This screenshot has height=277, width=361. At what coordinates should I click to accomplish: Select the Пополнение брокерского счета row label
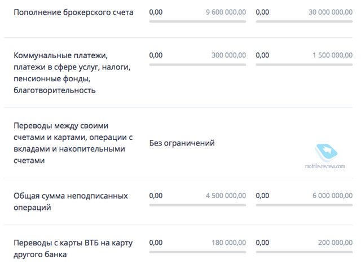click(x=73, y=12)
